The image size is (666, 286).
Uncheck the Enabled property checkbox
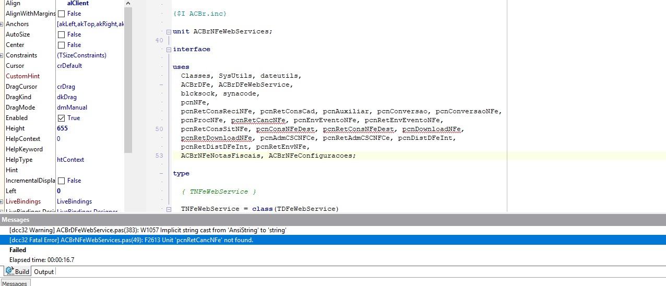click(61, 118)
